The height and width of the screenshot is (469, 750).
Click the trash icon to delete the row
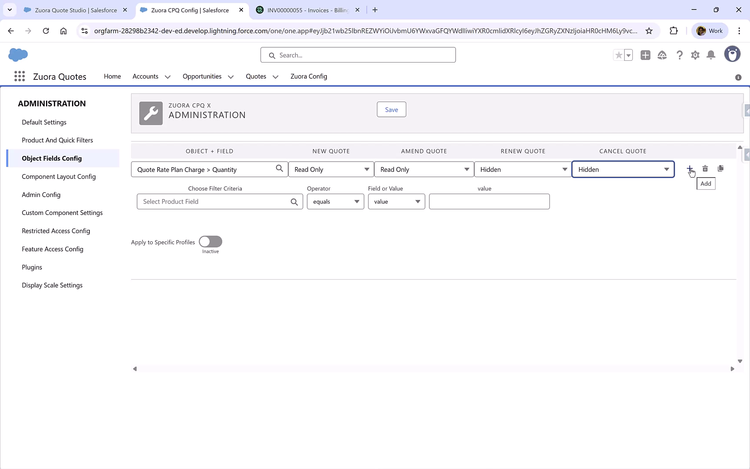[x=705, y=168]
